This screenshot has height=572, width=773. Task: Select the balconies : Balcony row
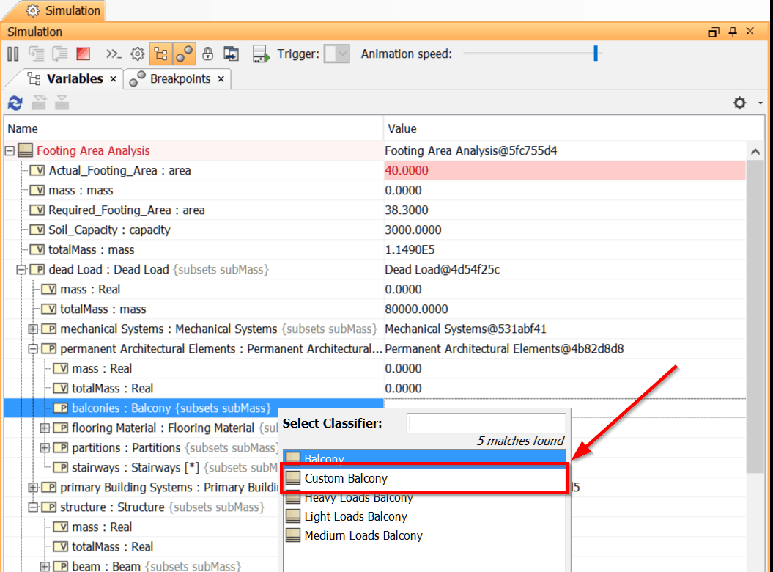(x=193, y=408)
